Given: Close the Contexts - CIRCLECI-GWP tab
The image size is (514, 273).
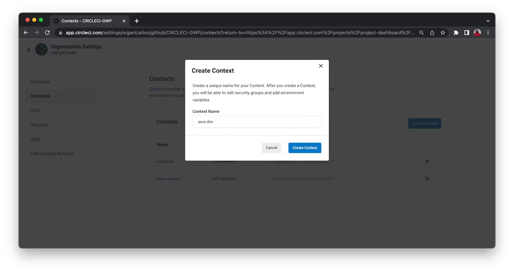Looking at the screenshot, I should [x=124, y=21].
